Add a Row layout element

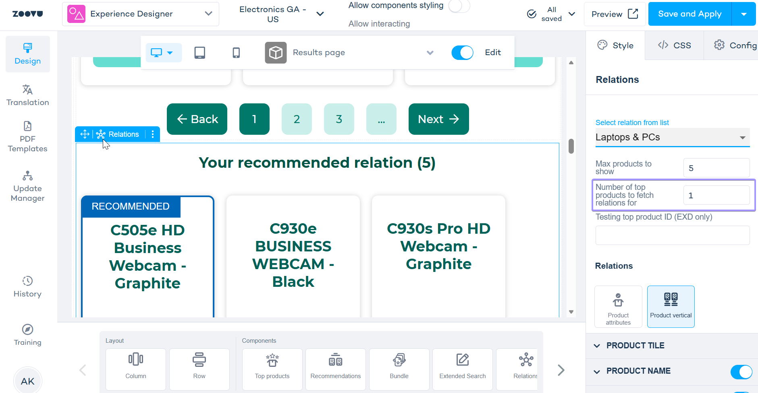199,369
